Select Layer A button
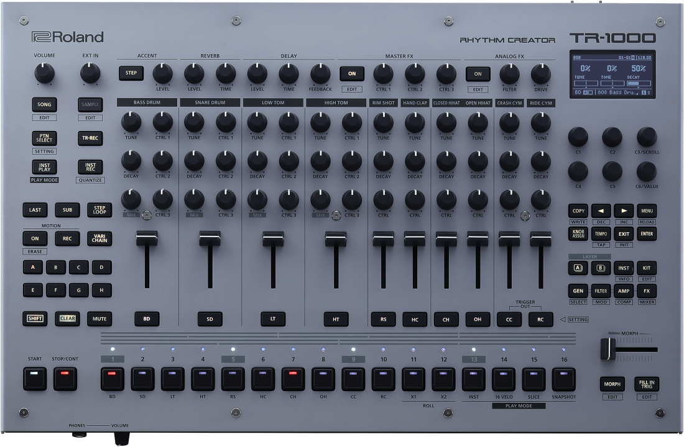The image size is (684, 447). 578,268
